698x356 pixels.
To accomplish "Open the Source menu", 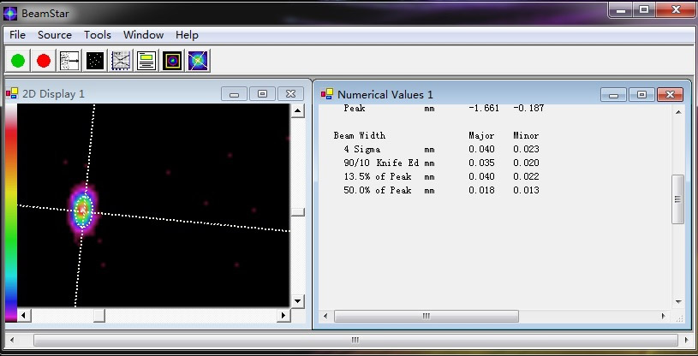I will (x=54, y=35).
